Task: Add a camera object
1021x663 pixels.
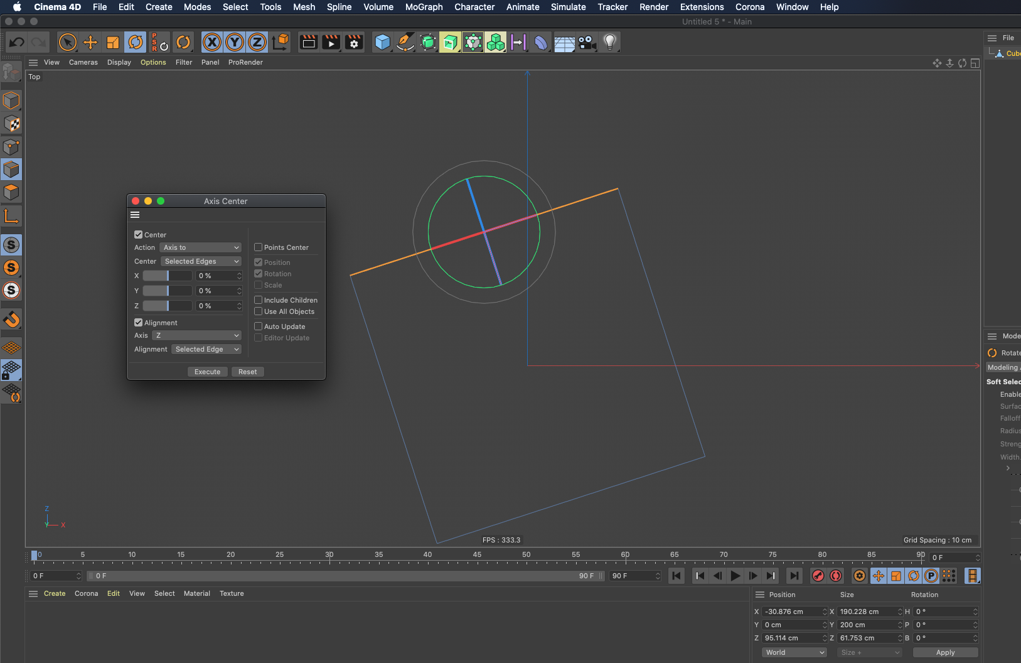Action: [x=587, y=43]
